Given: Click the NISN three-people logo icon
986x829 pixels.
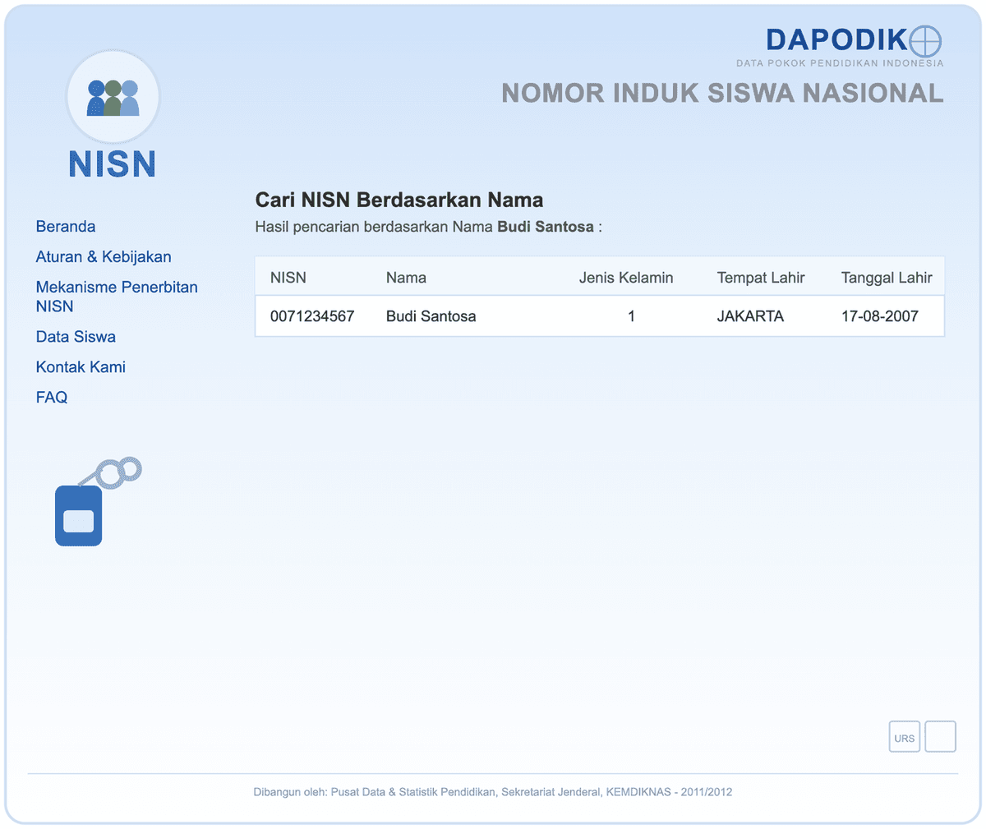Looking at the screenshot, I should click(113, 97).
